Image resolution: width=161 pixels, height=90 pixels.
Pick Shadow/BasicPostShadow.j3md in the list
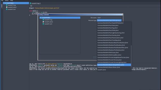click(114, 43)
